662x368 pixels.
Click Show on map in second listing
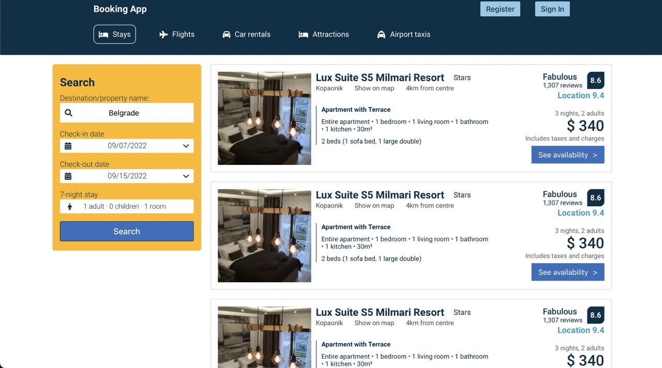tap(374, 206)
